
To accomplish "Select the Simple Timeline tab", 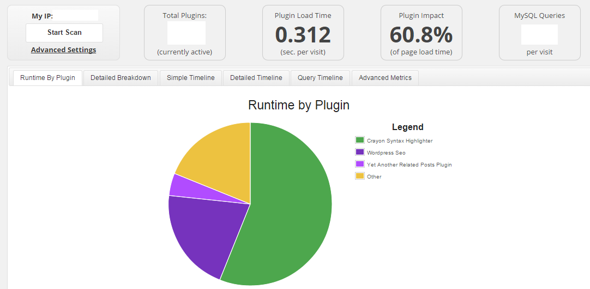I will (191, 78).
